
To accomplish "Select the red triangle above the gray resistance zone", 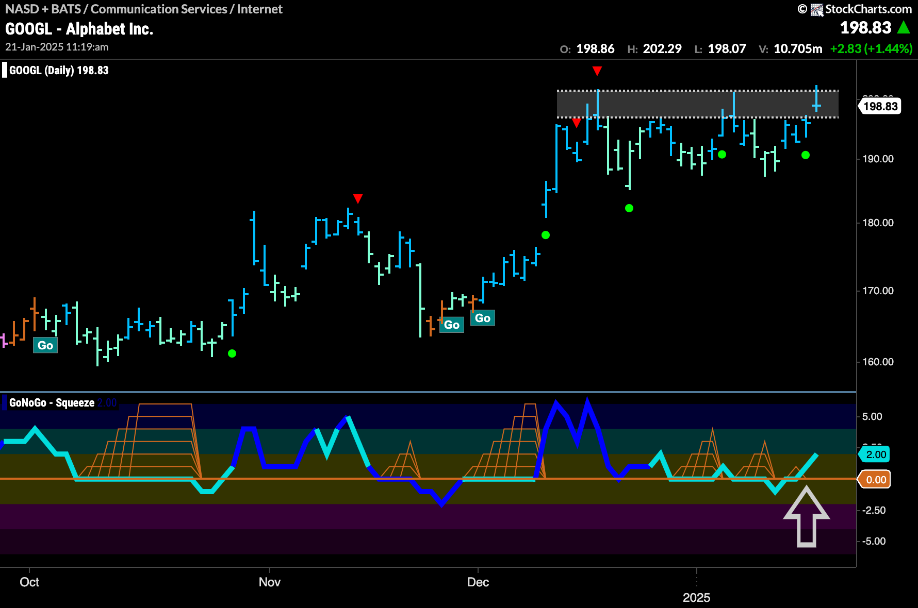I will (x=597, y=71).
